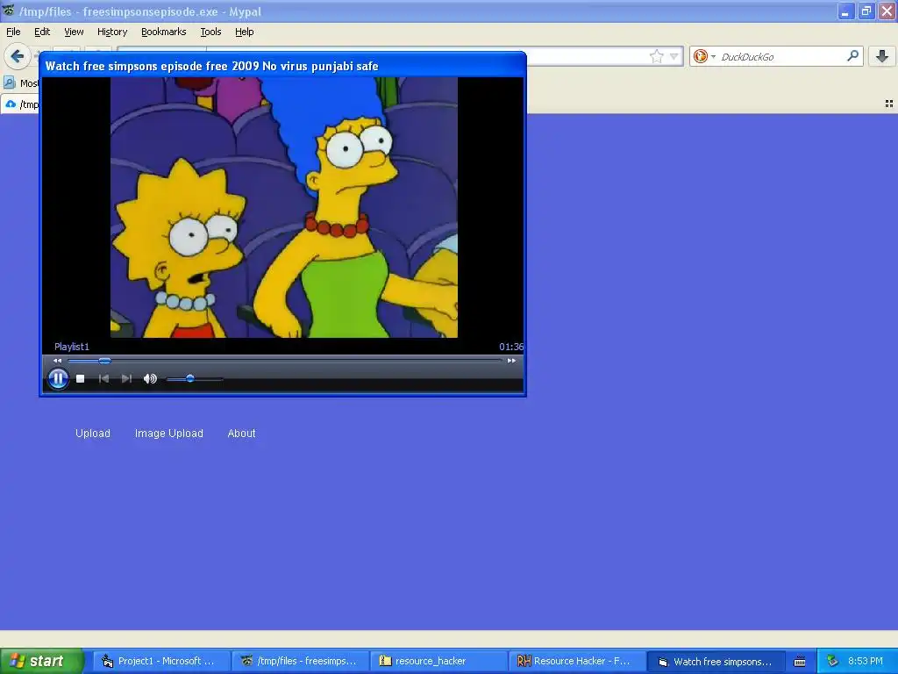Go back using Mypal's back arrow
This screenshot has width=898, height=674.
pos(18,56)
